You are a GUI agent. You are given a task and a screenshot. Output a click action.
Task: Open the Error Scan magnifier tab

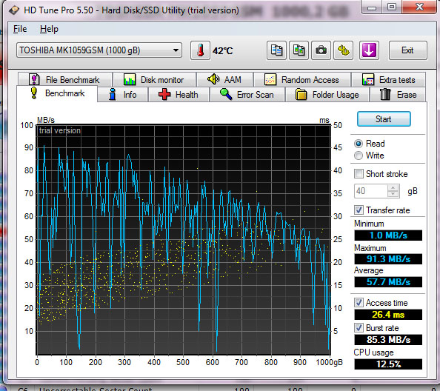247,95
